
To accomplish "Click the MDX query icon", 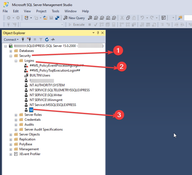I will (96, 18).
